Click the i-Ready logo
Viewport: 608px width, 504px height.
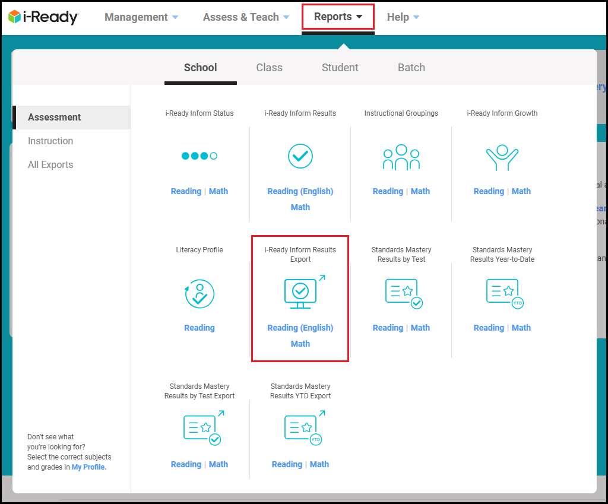pyautogui.click(x=43, y=17)
